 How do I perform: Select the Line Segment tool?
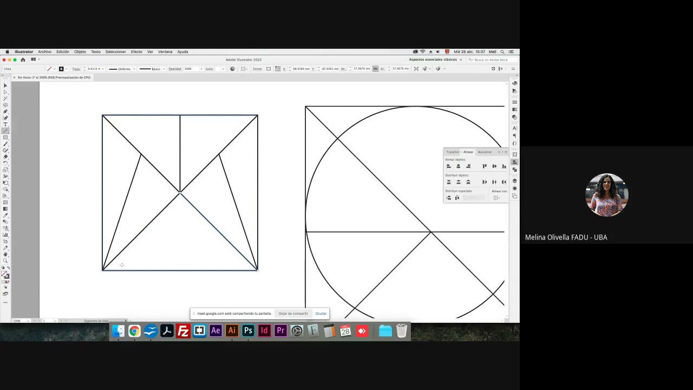[5, 131]
